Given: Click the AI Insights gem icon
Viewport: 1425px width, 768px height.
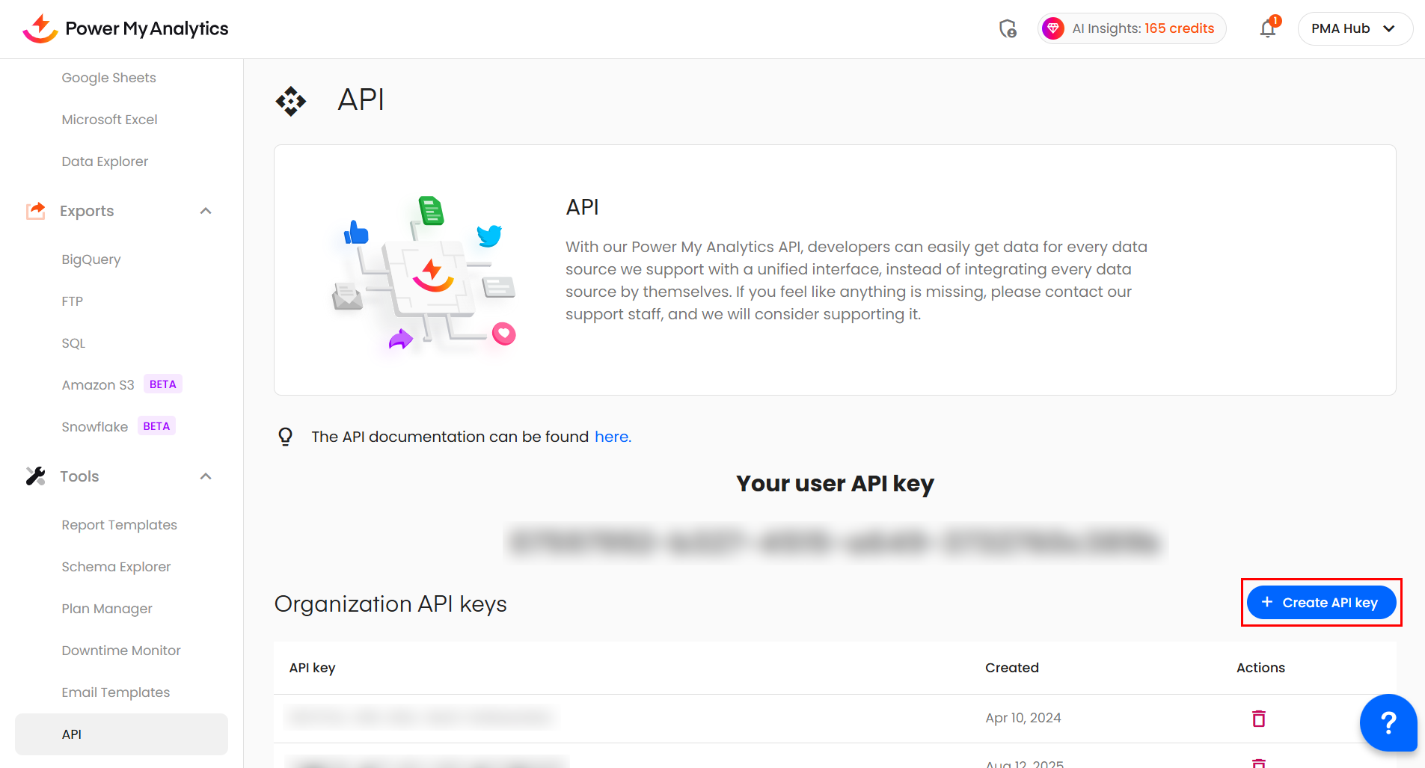Looking at the screenshot, I should pos(1053,28).
